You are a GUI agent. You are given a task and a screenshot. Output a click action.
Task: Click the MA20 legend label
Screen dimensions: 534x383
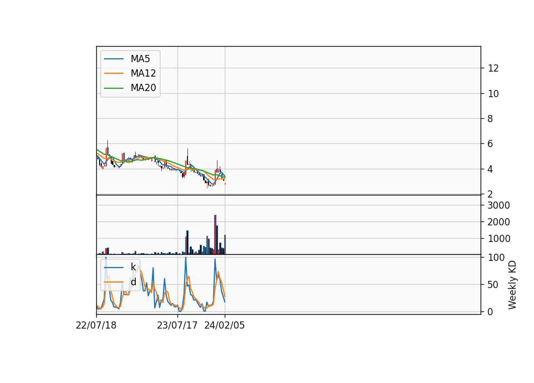click(143, 88)
